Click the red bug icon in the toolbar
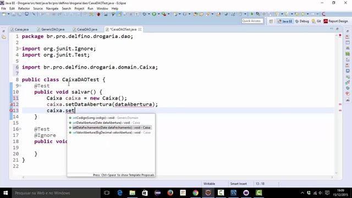Image resolution: width=352 pixels, height=198 pixels. 98,14
